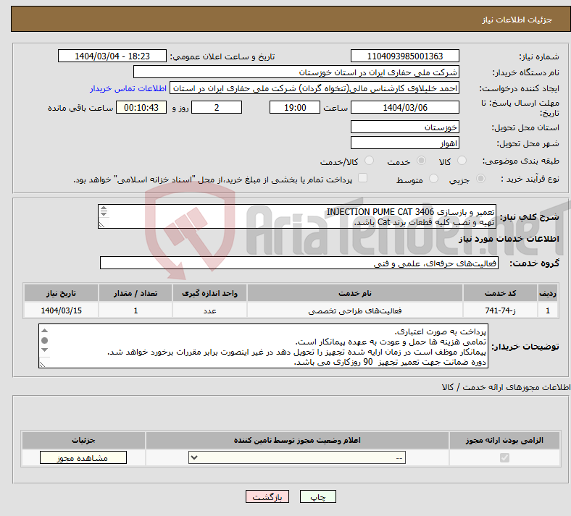Screen dimensions: 571x516
Task: Click the need number field 1104093985001363
Action: tap(404, 56)
